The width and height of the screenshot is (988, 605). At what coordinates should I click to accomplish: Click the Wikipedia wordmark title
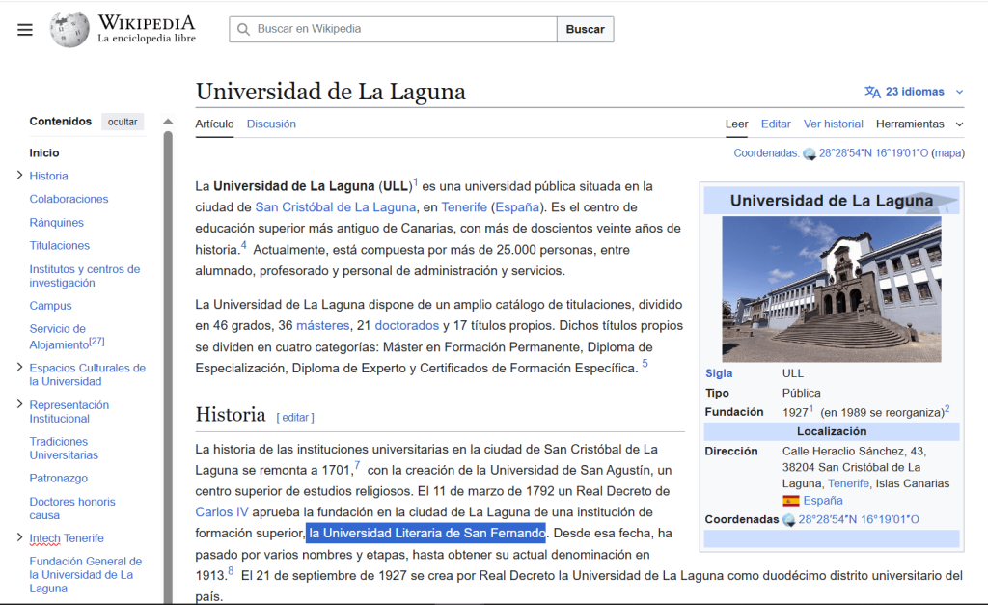(x=147, y=23)
